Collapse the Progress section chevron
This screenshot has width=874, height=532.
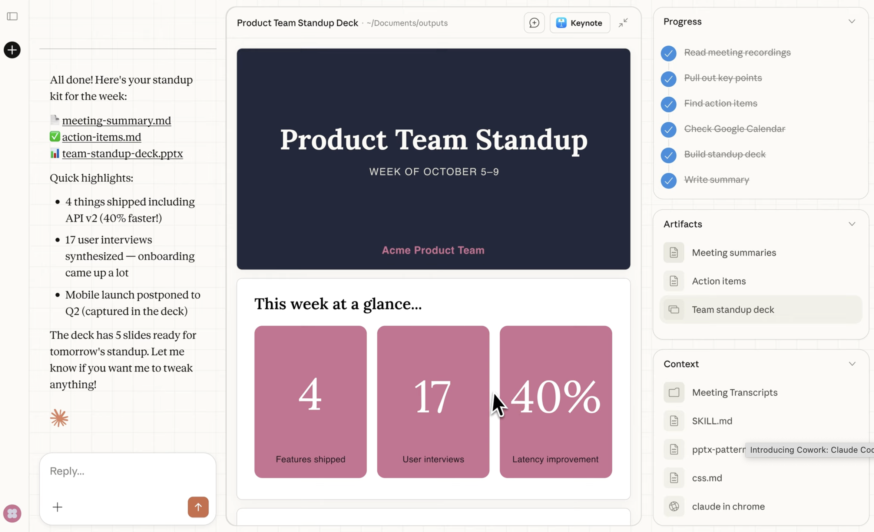[x=852, y=21]
